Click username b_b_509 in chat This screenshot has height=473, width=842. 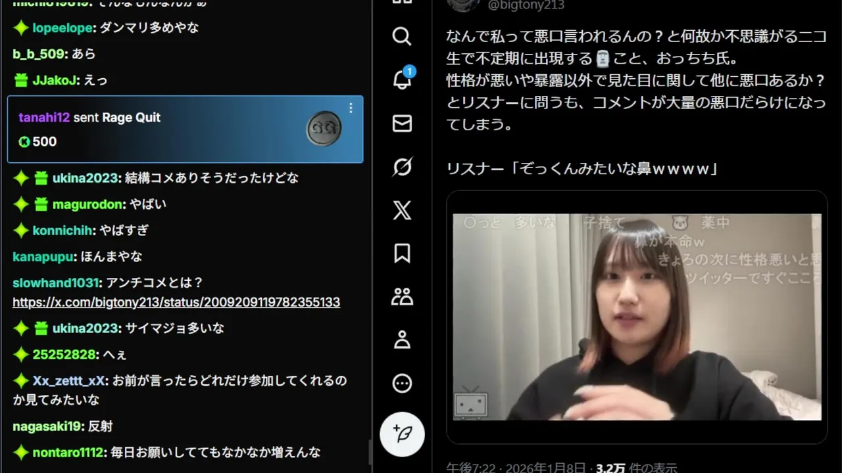point(39,54)
